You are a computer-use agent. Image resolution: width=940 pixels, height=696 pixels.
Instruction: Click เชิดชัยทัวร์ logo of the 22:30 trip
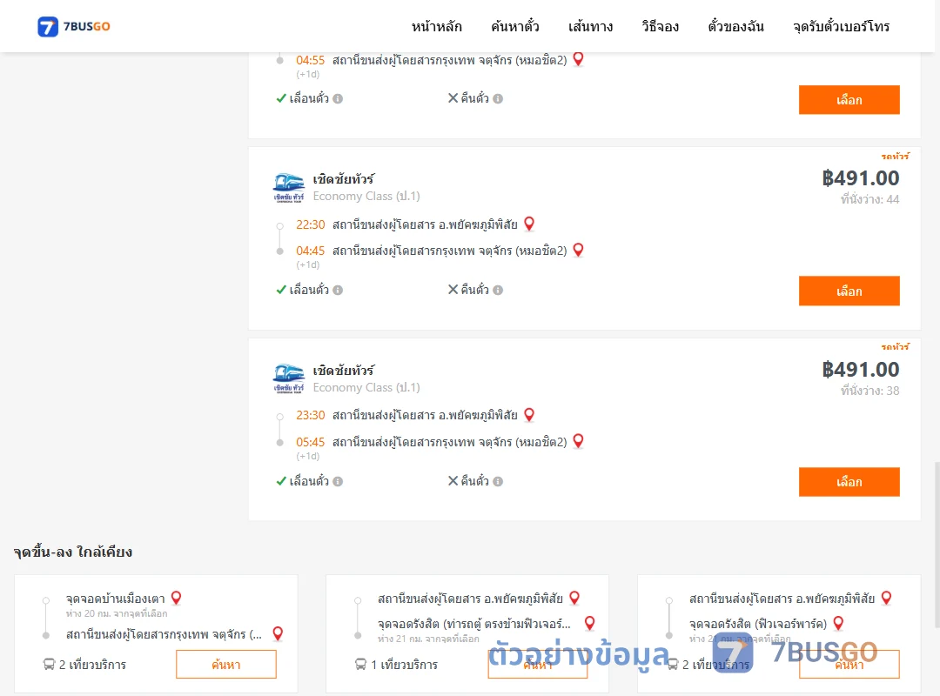coord(288,188)
